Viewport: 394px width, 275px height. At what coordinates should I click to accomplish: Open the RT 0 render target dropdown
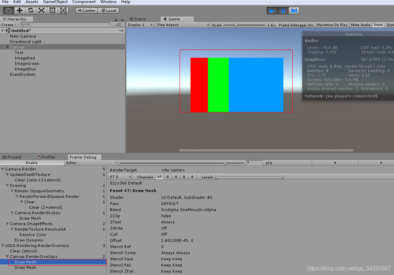(x=120, y=177)
